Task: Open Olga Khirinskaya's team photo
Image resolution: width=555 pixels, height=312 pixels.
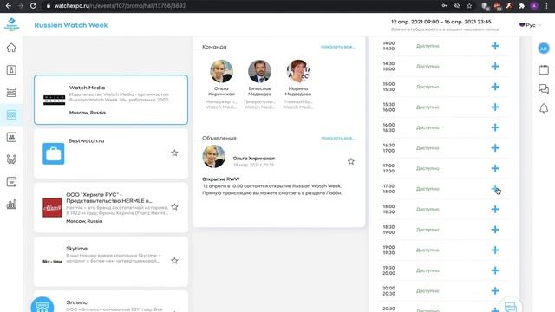Action: 221,71
